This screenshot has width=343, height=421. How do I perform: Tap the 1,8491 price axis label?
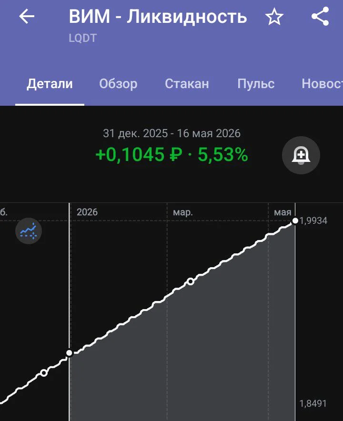(313, 403)
